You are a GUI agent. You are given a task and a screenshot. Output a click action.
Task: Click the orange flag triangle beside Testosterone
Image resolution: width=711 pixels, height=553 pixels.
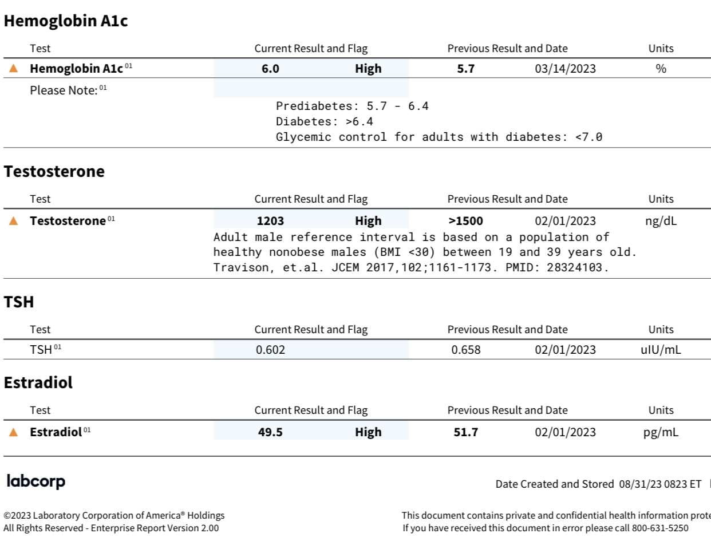pyautogui.click(x=14, y=221)
